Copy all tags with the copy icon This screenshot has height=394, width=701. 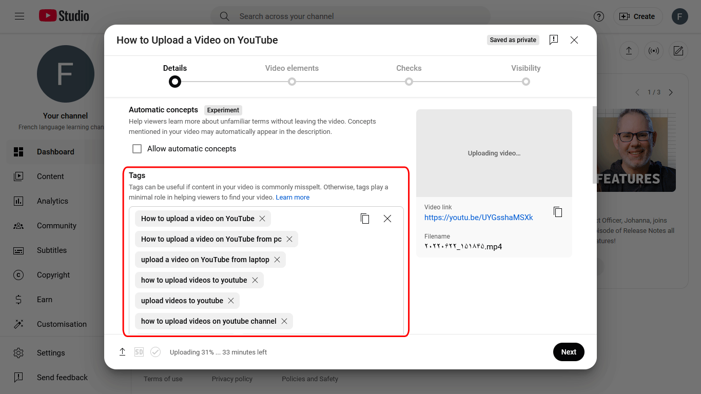click(x=365, y=219)
